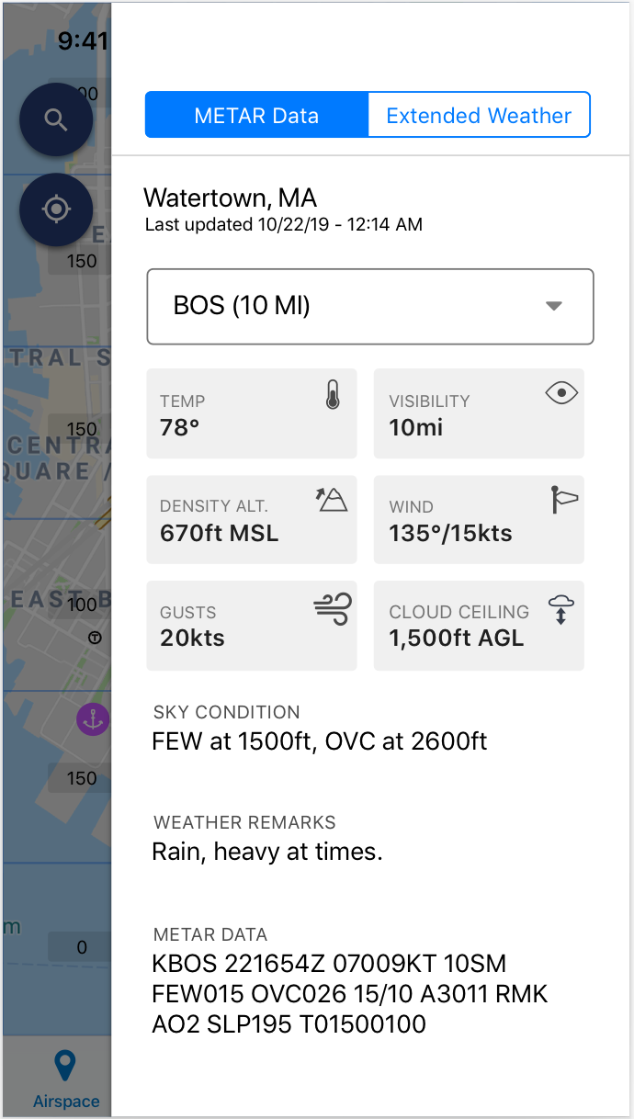Click the dropdown arrow beside BOS
This screenshot has width=634, height=1119.
(553, 306)
